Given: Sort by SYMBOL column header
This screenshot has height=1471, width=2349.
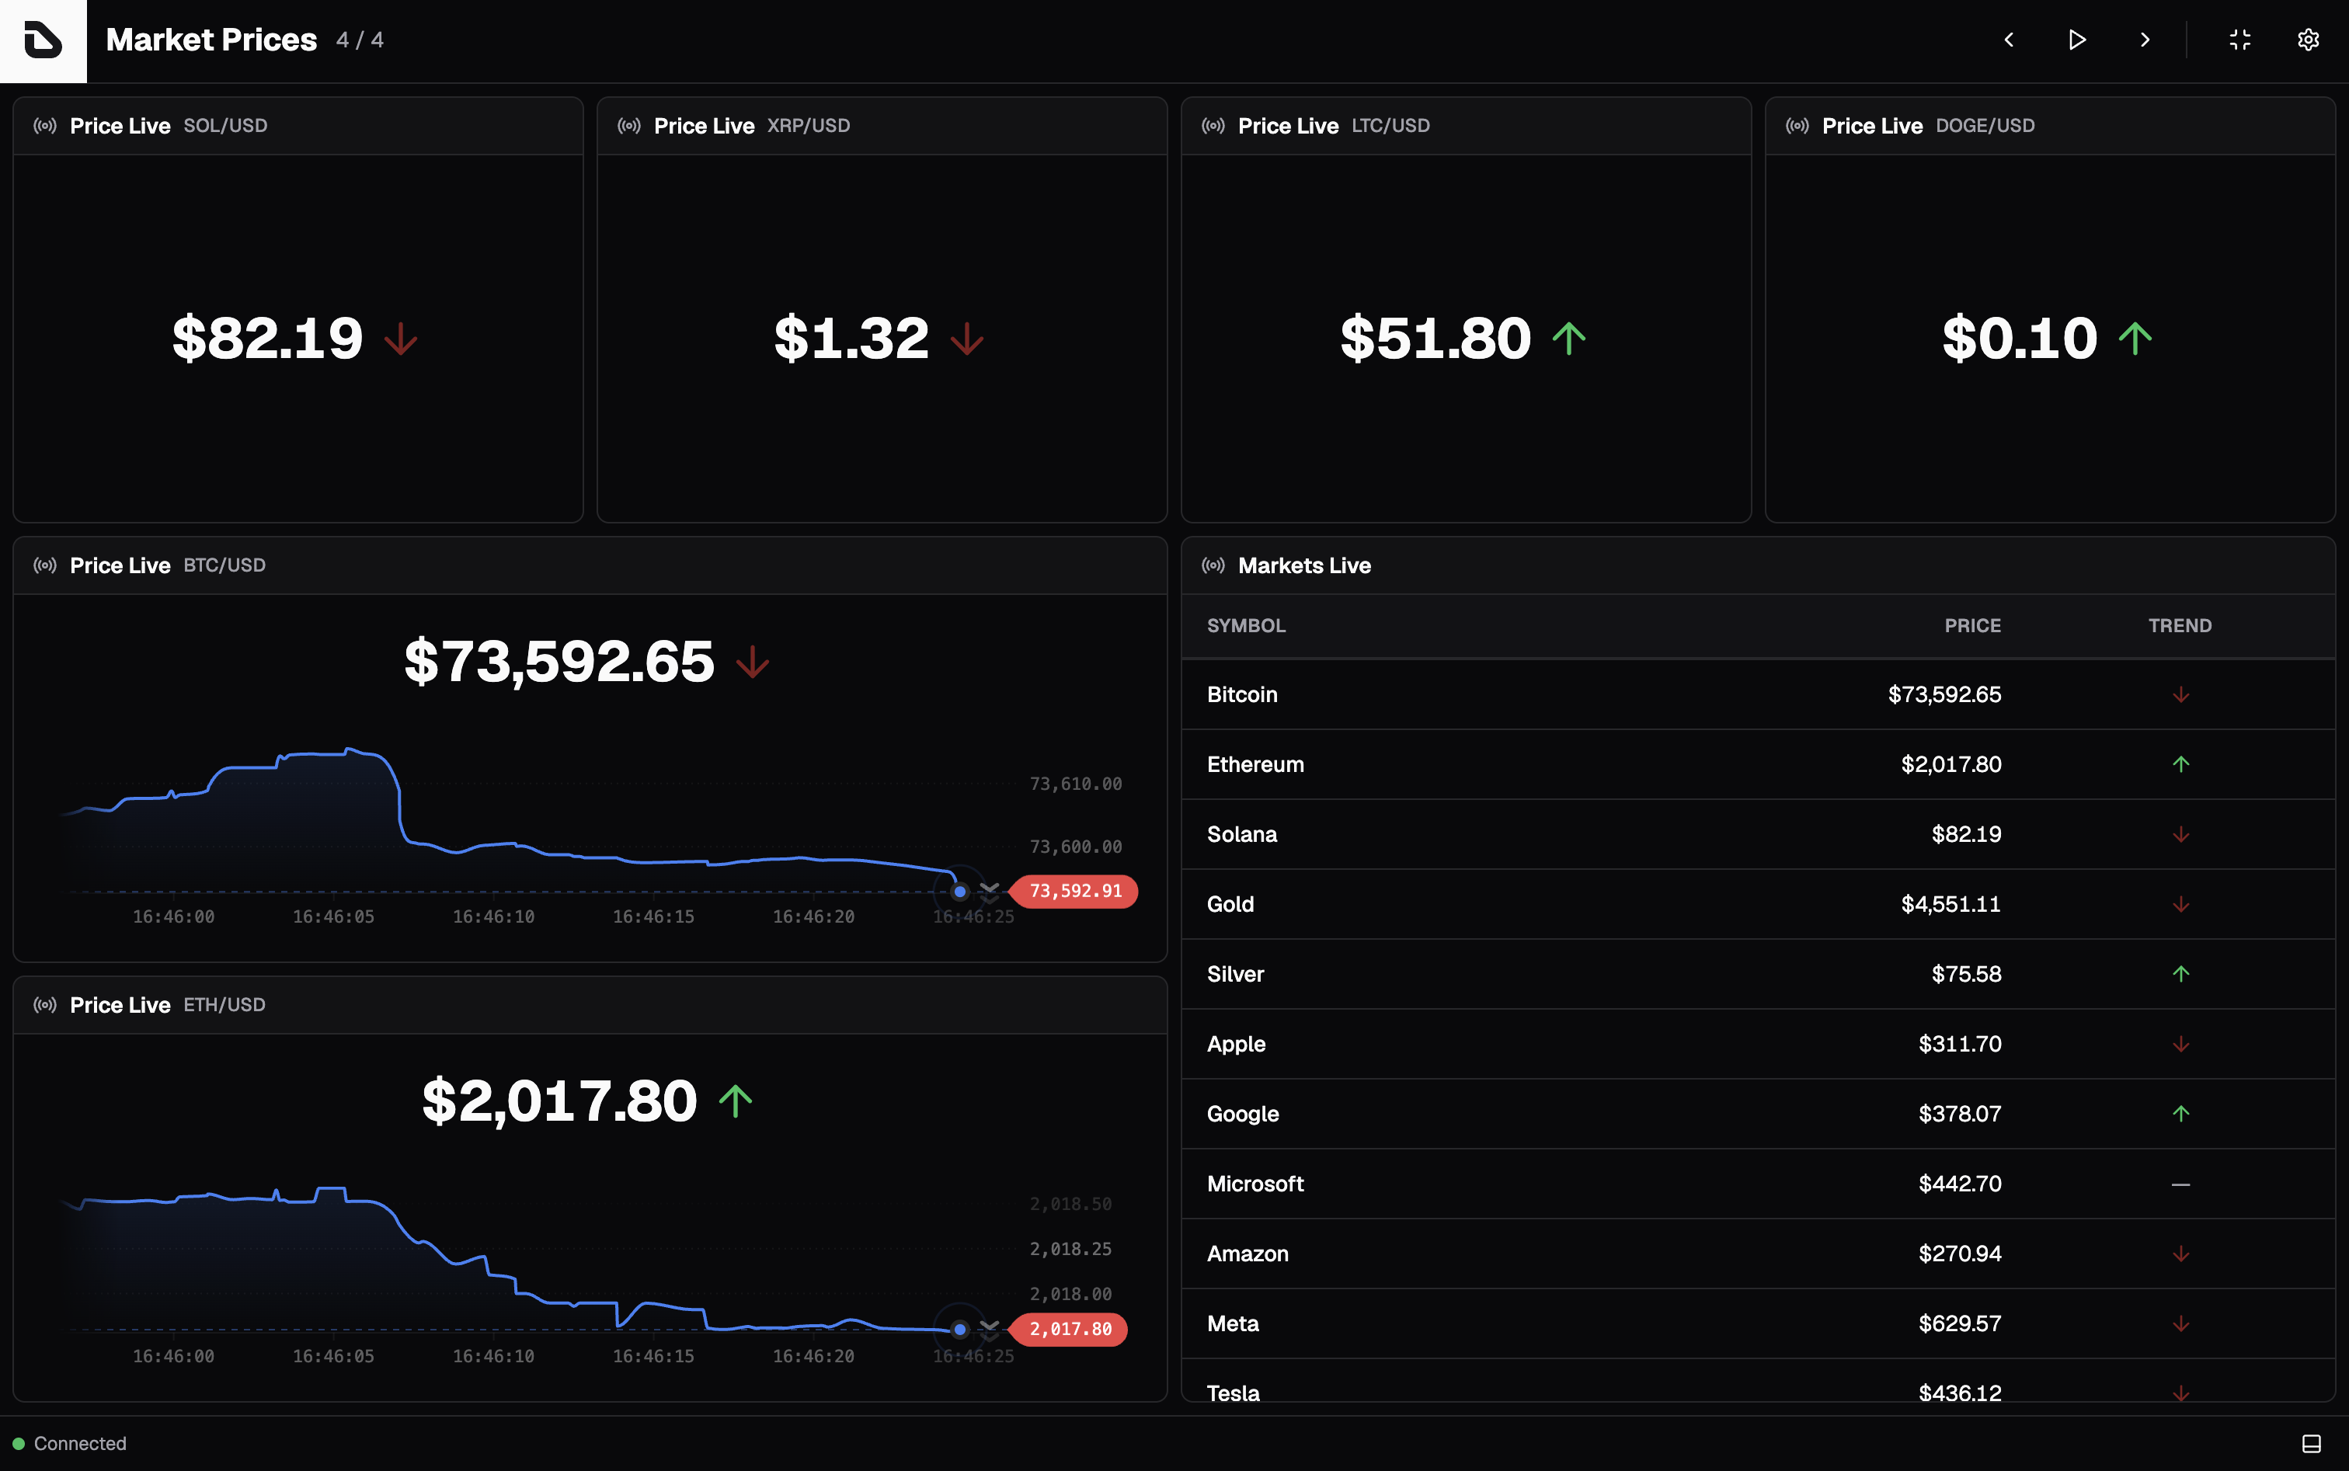Looking at the screenshot, I should pyautogui.click(x=1247, y=625).
